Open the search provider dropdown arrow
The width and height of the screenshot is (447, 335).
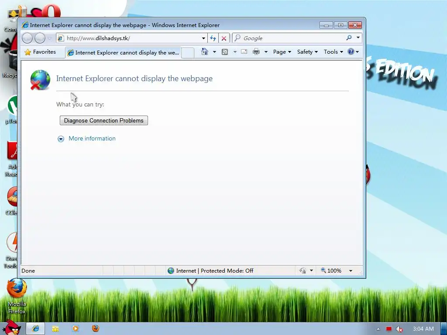click(358, 38)
